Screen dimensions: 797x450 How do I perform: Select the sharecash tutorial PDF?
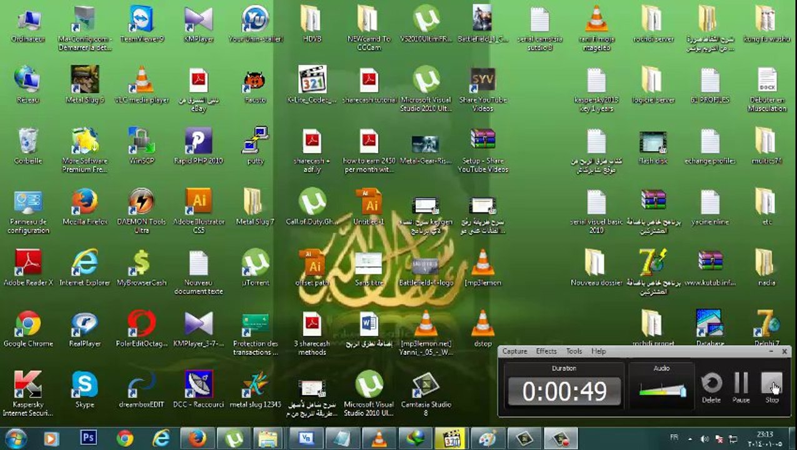pyautogui.click(x=369, y=85)
